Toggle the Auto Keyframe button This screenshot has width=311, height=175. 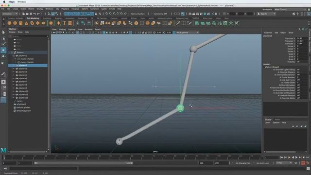tap(303, 163)
